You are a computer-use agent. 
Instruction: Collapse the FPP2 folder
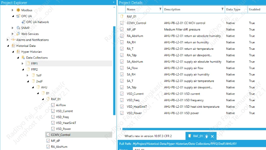coord(23,69)
